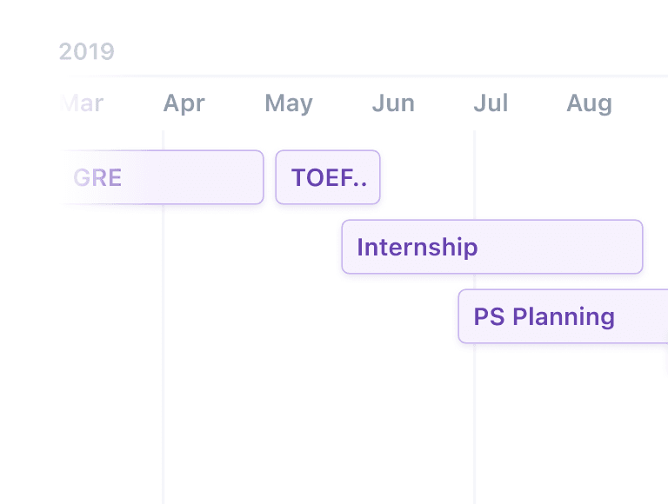Viewport: 668px width, 504px height.
Task: Click the Internship text inside its bar
Action: 417,248
